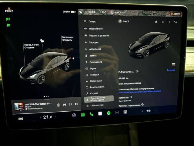Tap info icon next to Премиум Подключение

142,105
